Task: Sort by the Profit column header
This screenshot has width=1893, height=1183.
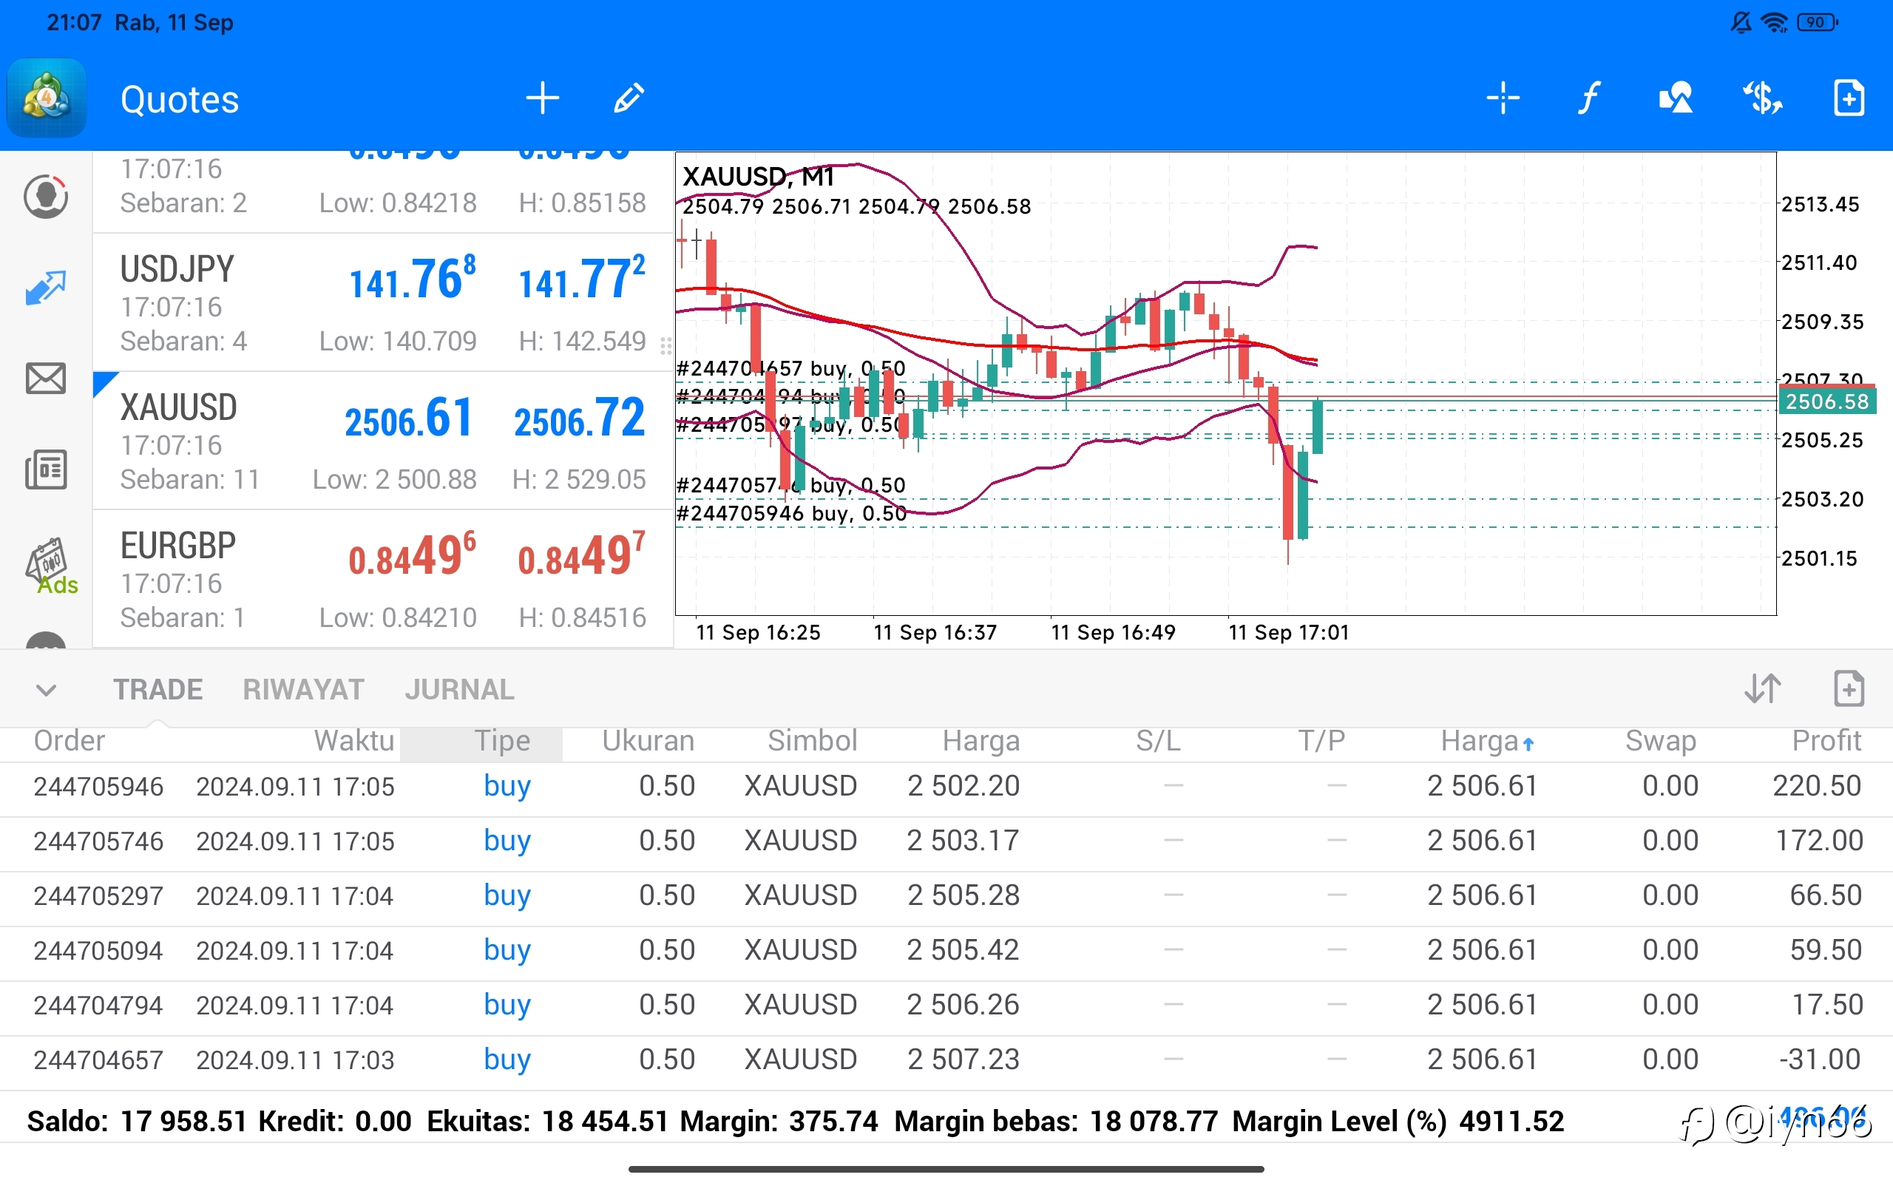Action: (x=1826, y=740)
